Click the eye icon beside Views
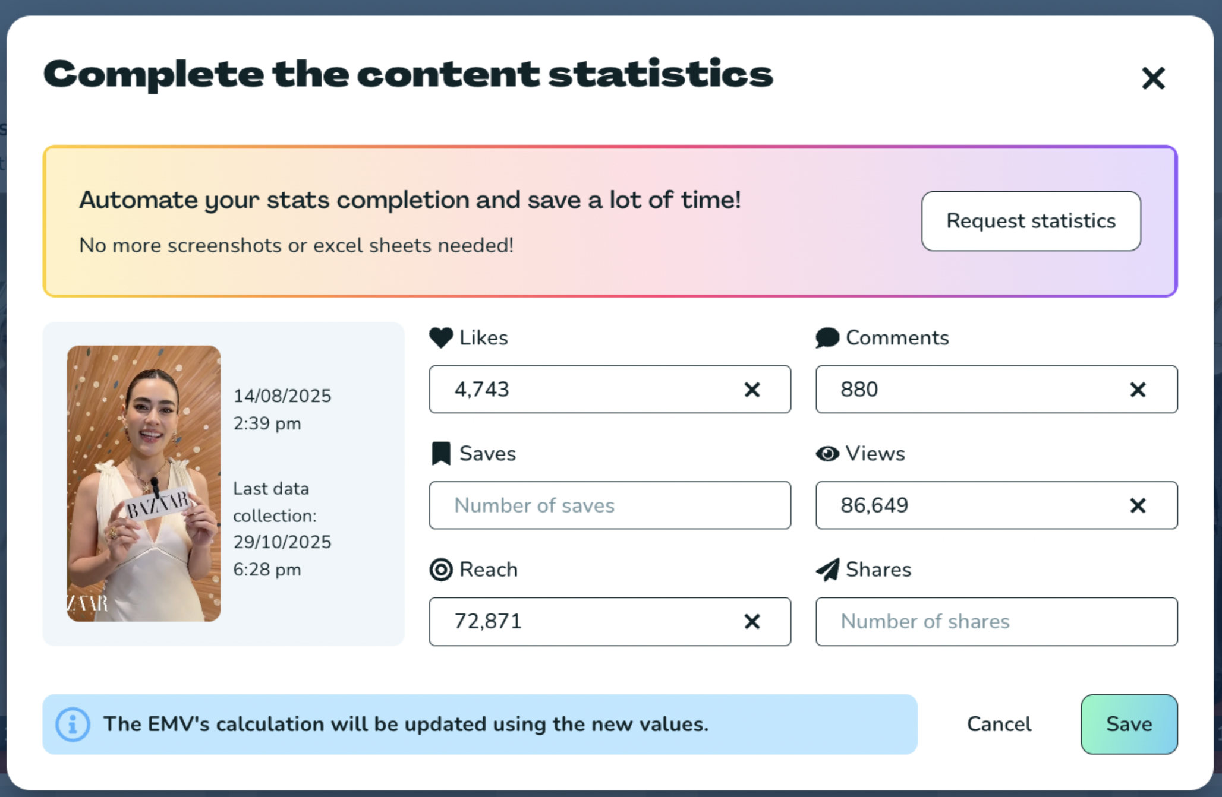1222x797 pixels. click(x=827, y=454)
